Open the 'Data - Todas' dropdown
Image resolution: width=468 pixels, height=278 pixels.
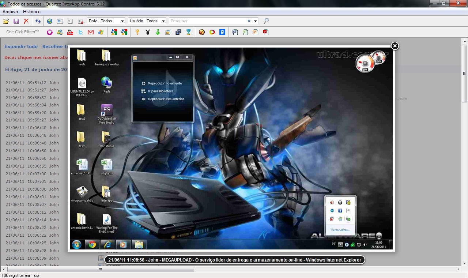click(106, 21)
